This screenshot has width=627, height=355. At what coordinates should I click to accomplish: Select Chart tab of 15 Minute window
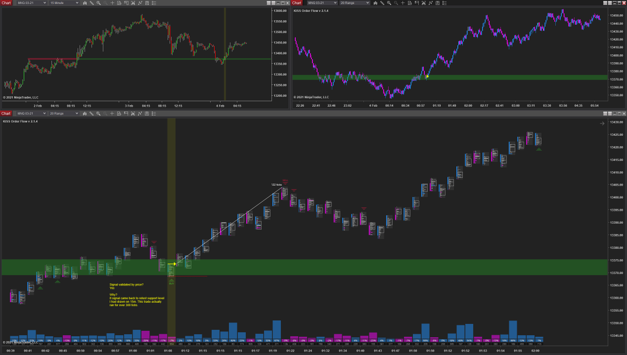(6, 3)
